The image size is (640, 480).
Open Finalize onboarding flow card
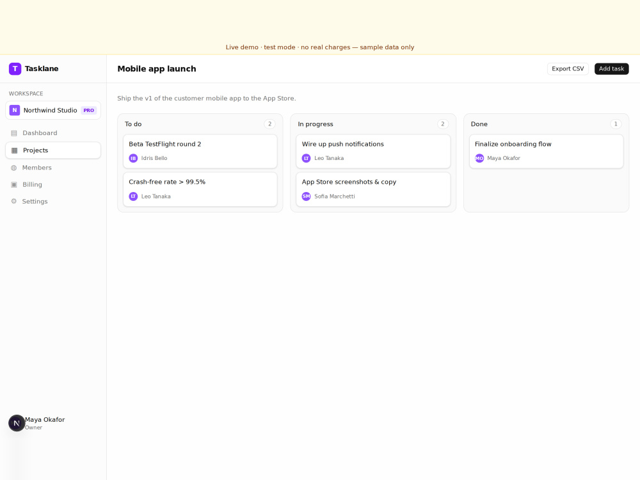point(546,152)
